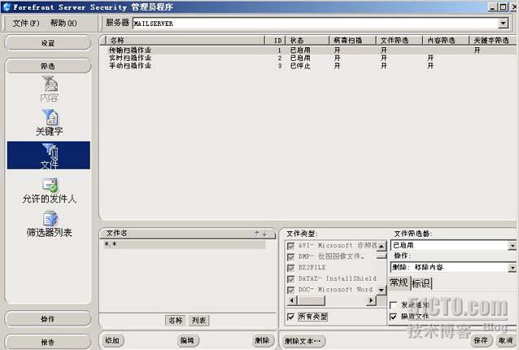The height and width of the screenshot is (350, 519).
Task: Switch to the 标识 tab
Action: point(421,283)
